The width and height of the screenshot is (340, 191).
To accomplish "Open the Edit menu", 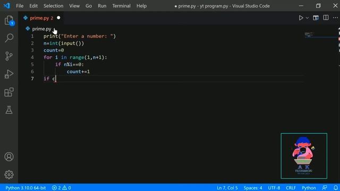I will tap(33, 6).
